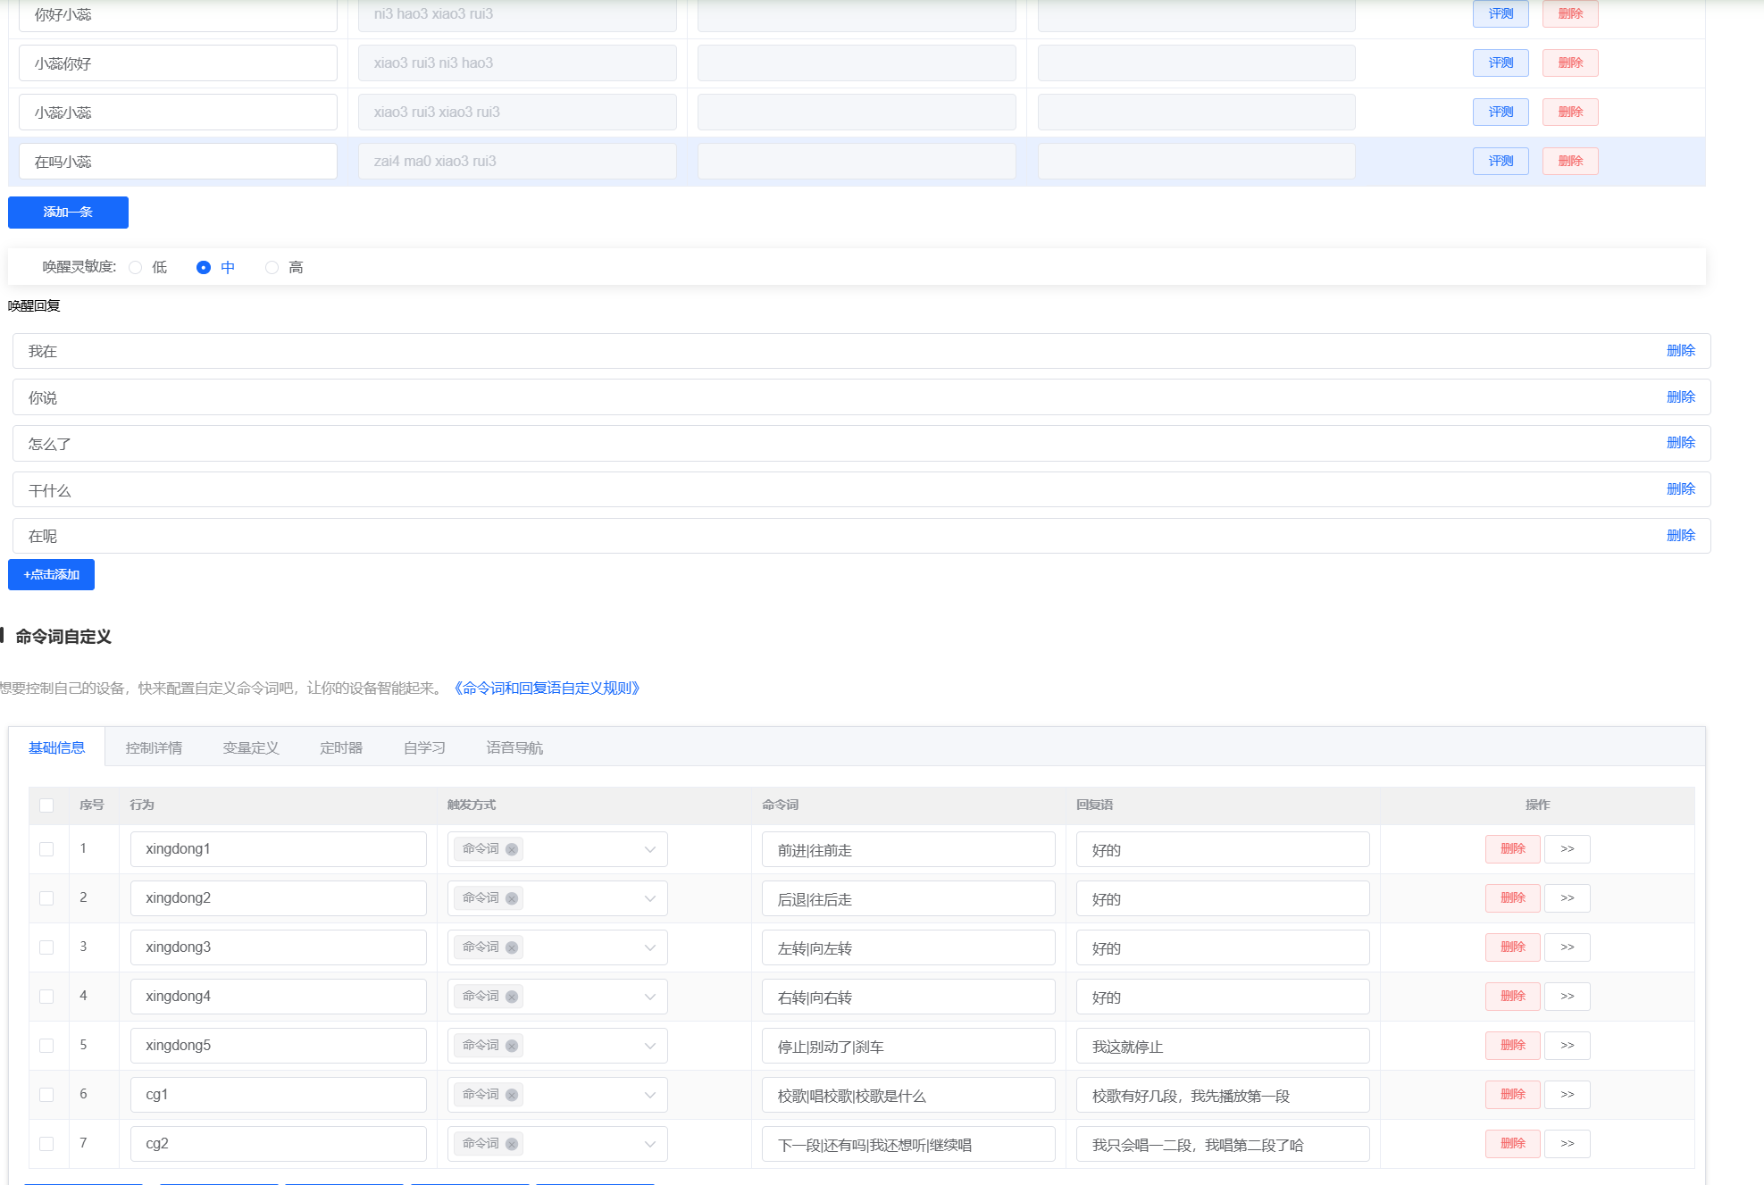
Task: Click the >> button in xingdong5 row
Action: tap(1568, 1046)
